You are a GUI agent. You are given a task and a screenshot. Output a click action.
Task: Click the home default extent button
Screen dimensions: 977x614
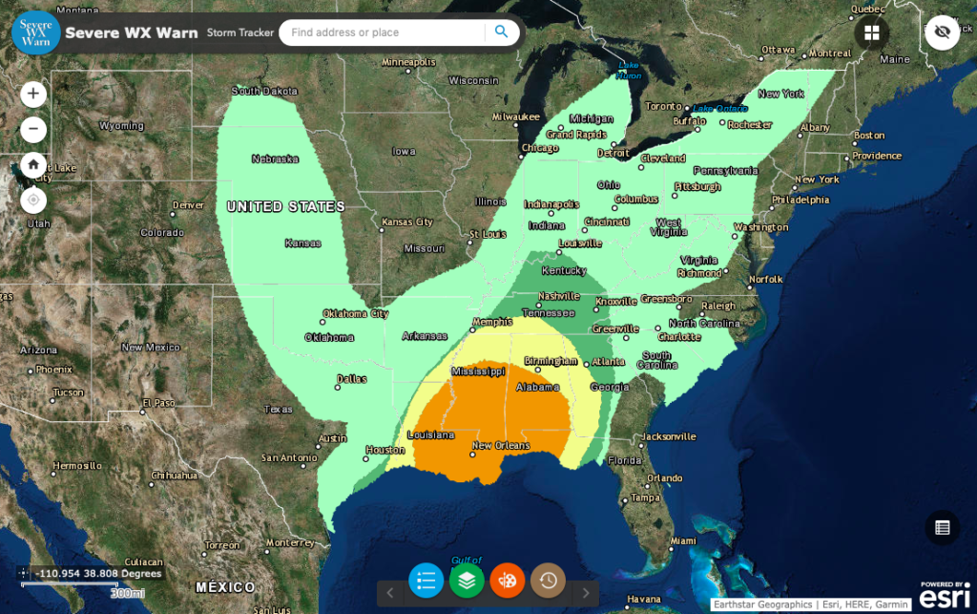(x=33, y=164)
